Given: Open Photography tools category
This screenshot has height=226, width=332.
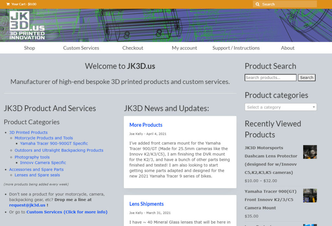Looking at the screenshot, I should click(x=32, y=157).
